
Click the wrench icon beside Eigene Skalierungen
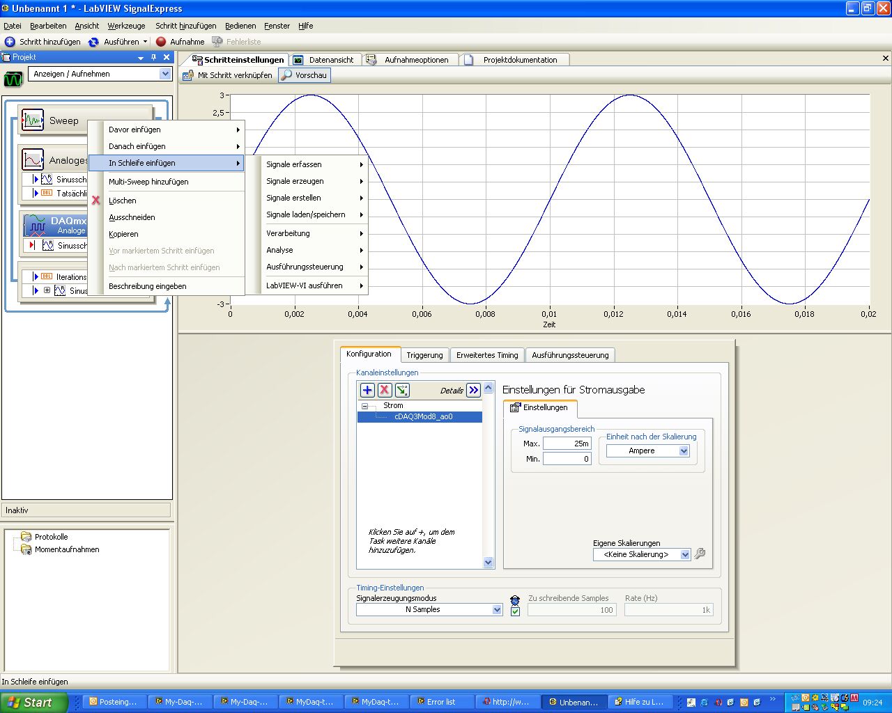[x=700, y=554]
